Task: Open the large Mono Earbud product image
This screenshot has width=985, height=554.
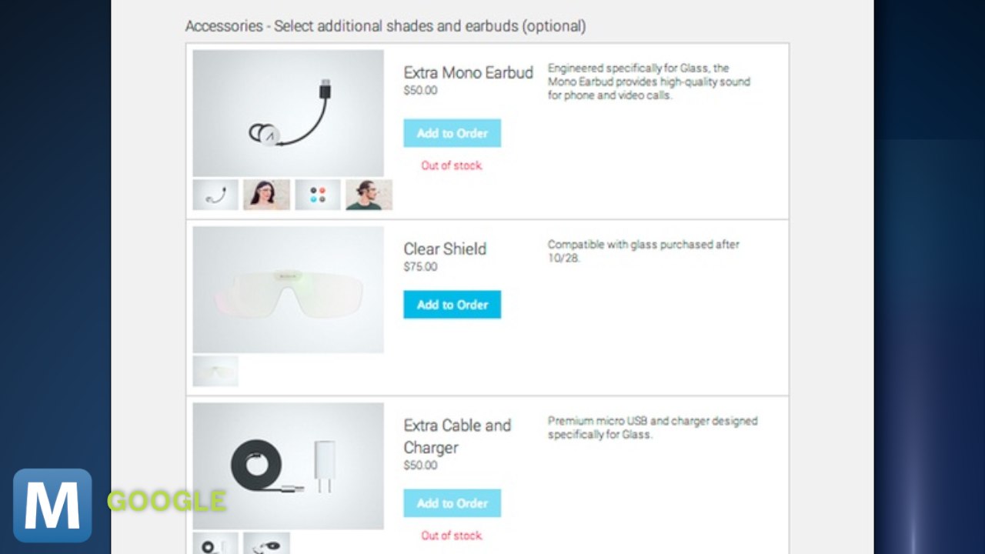Action: pos(289,113)
